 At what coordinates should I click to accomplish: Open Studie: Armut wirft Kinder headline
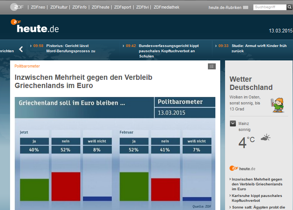pyautogui.click(x=259, y=48)
